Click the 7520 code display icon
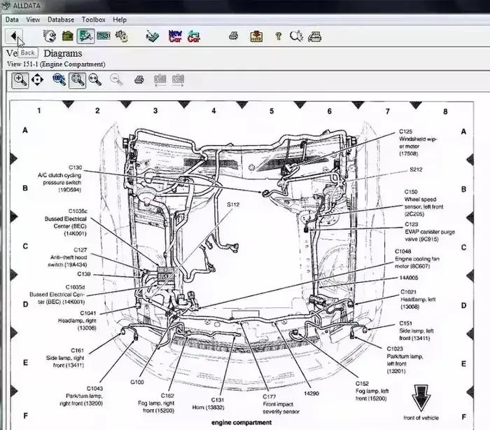The image size is (490, 430). pyautogui.click(x=104, y=36)
